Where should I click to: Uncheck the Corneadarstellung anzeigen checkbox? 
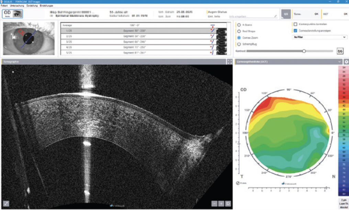coord(295,31)
